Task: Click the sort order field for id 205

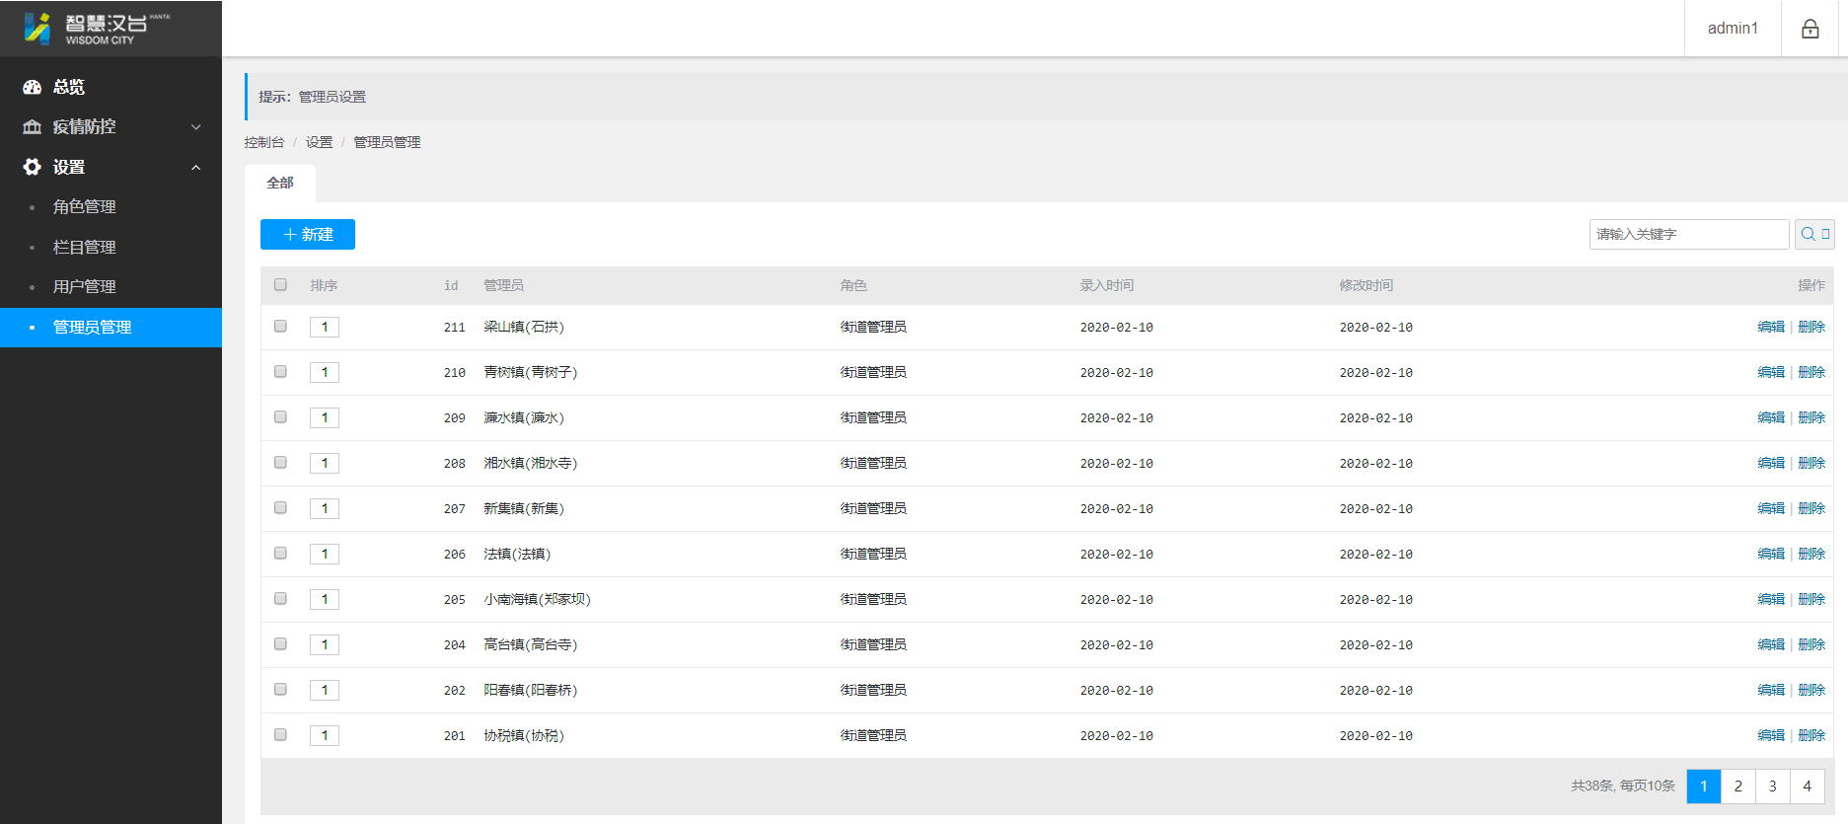Action: coord(325,600)
